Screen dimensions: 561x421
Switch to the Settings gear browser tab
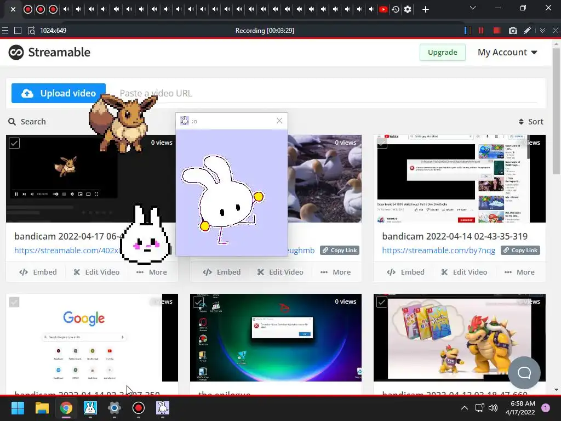tap(408, 9)
